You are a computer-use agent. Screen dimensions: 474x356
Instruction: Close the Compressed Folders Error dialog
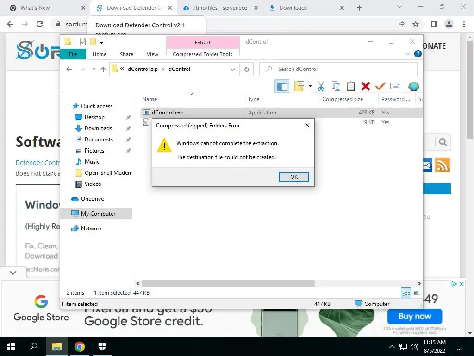pos(307,125)
